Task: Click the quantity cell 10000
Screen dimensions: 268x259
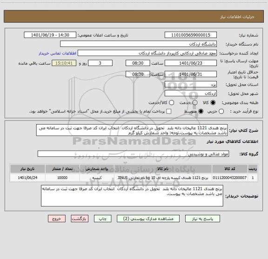Action: [x=62, y=178]
